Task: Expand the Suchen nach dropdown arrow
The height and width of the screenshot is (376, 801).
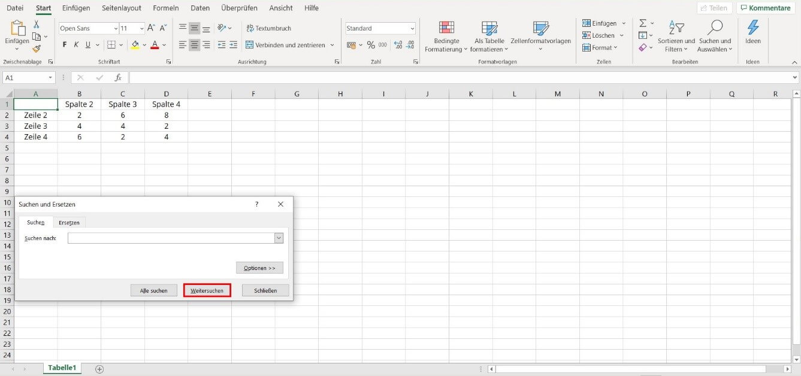Action: pyautogui.click(x=279, y=238)
